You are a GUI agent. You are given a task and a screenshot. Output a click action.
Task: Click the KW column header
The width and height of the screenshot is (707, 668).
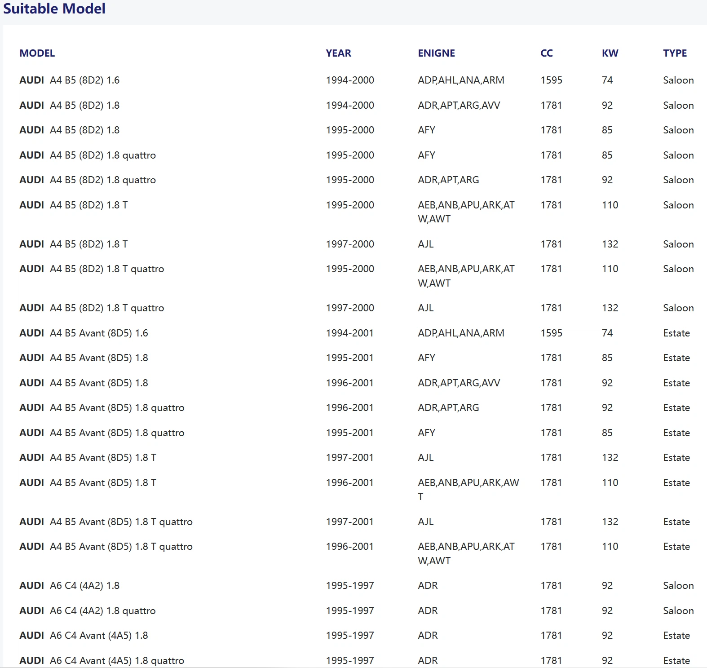pos(610,53)
